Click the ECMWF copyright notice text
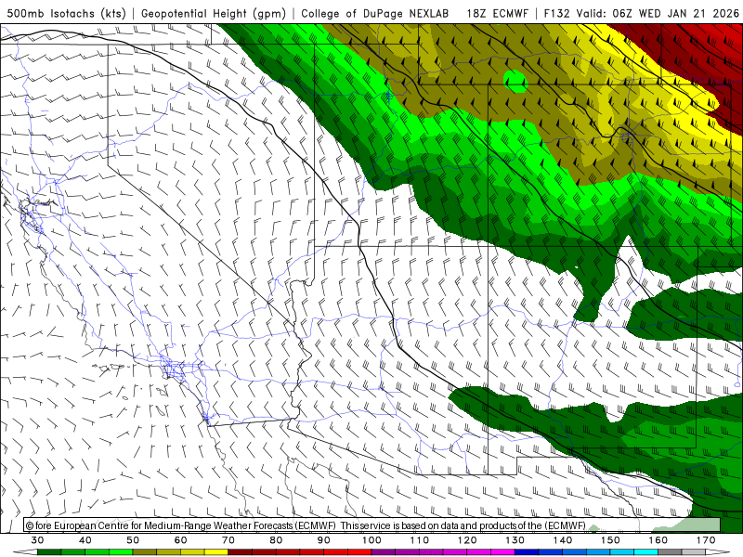Viewport: 743px width, 557px height. coord(306,525)
